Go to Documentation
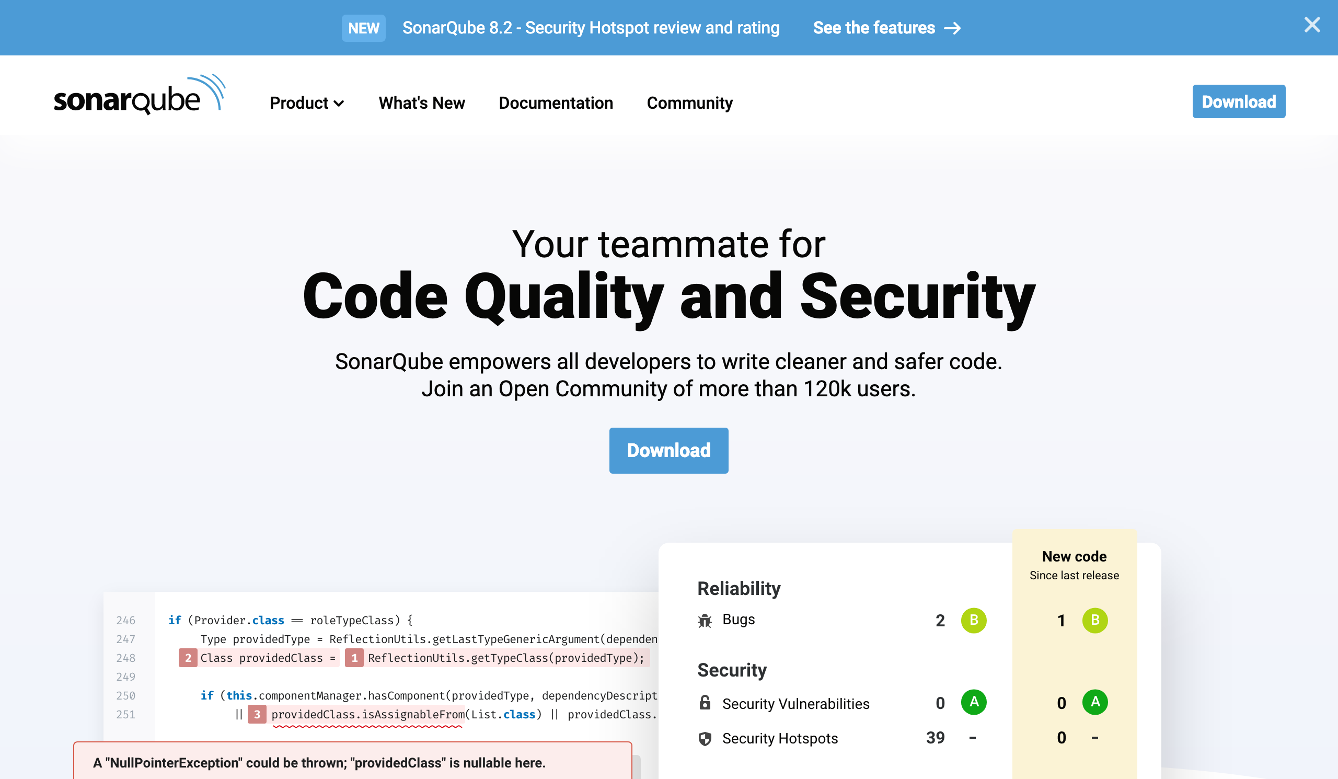 (x=556, y=103)
